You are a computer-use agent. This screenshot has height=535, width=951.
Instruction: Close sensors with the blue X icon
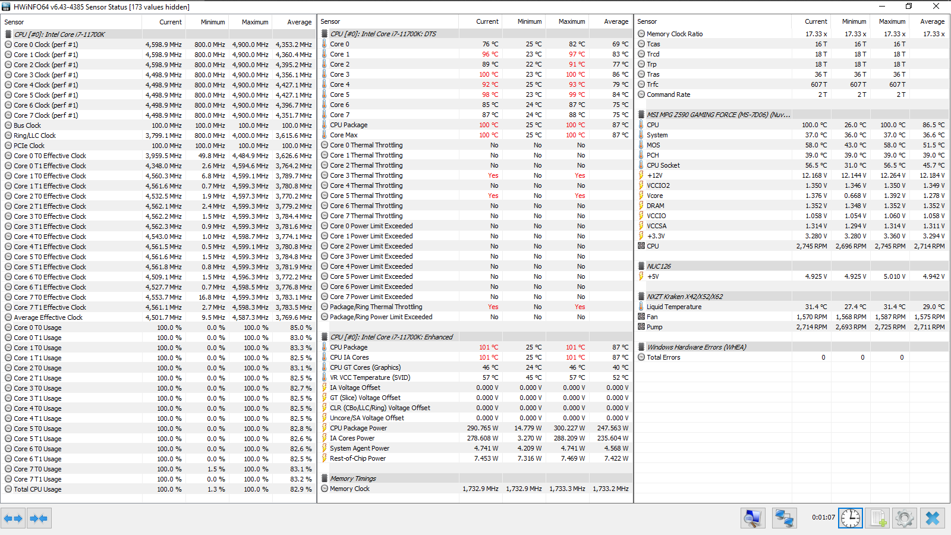pos(933,518)
